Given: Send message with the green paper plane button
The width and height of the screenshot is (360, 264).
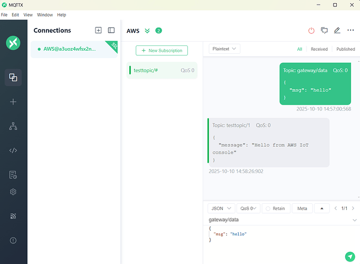Looking at the screenshot, I should coord(349,257).
